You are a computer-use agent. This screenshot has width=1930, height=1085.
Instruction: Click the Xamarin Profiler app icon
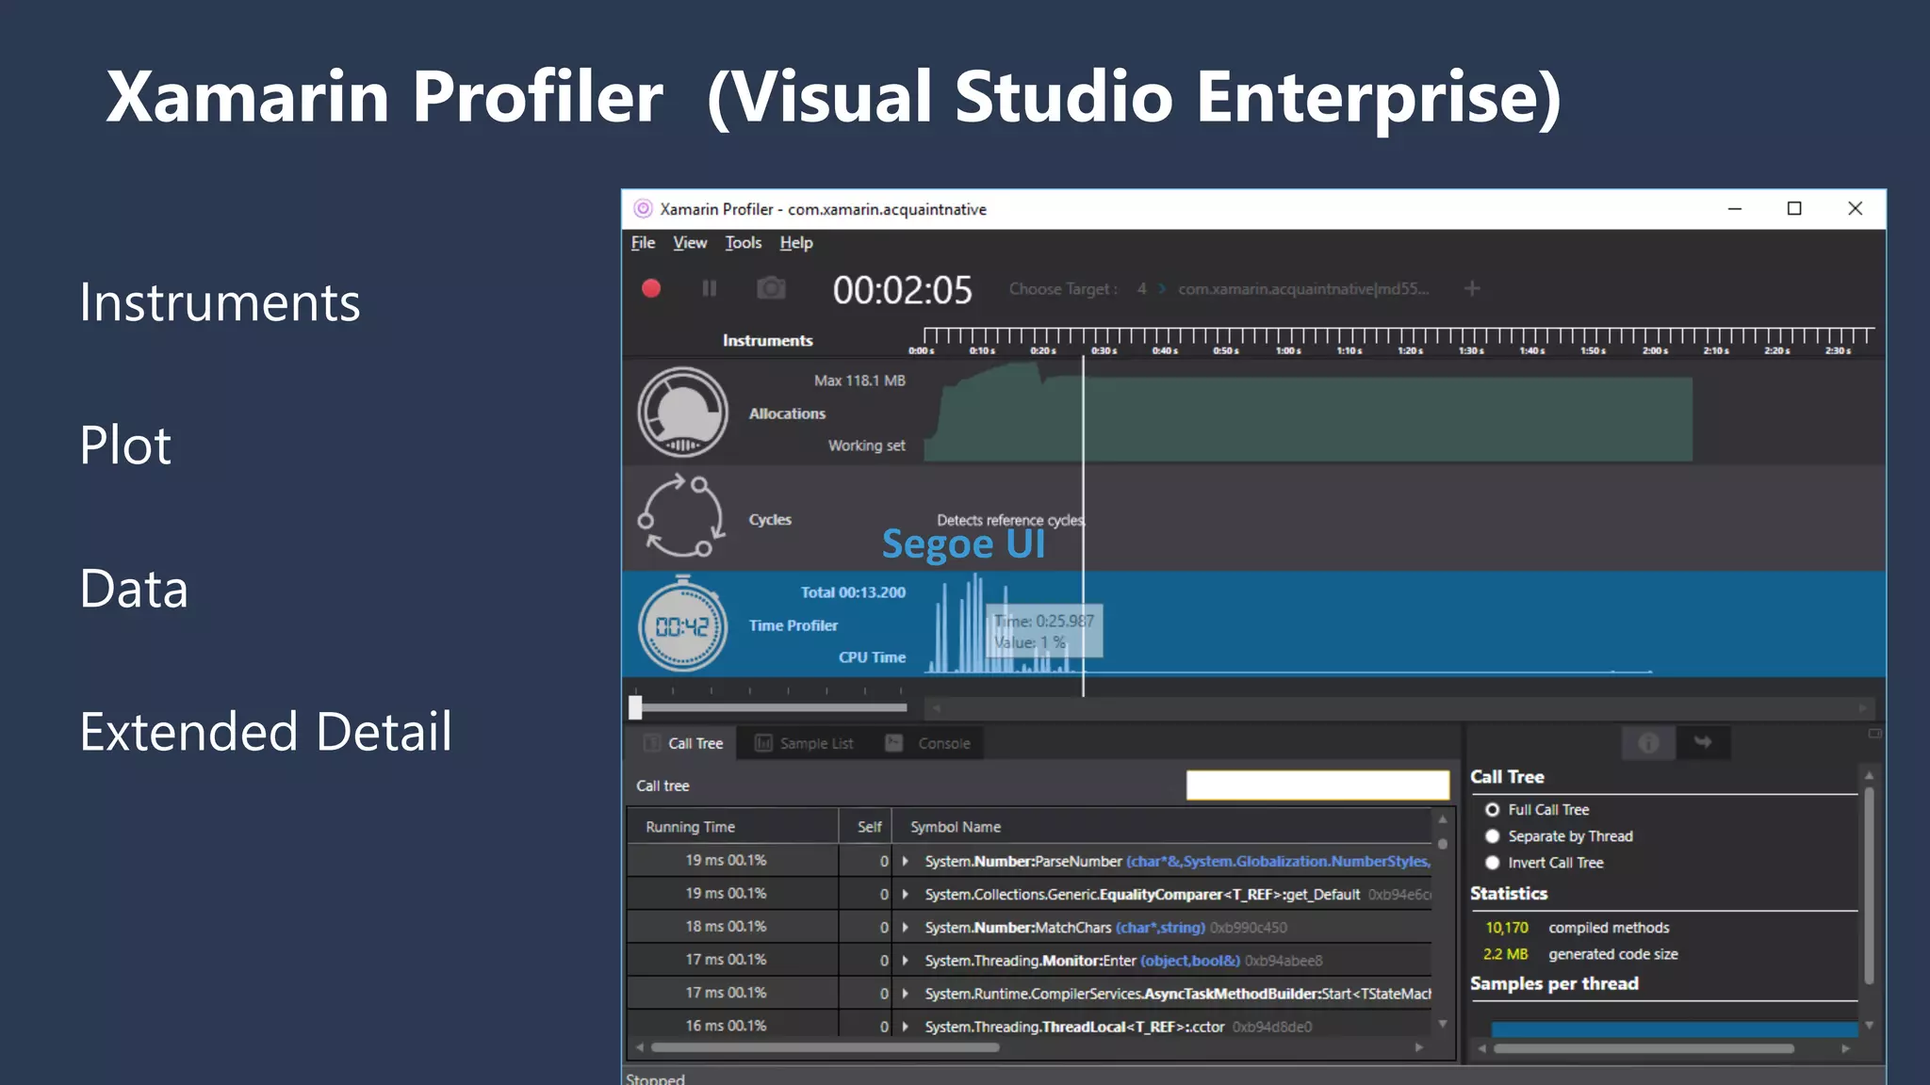click(x=643, y=209)
